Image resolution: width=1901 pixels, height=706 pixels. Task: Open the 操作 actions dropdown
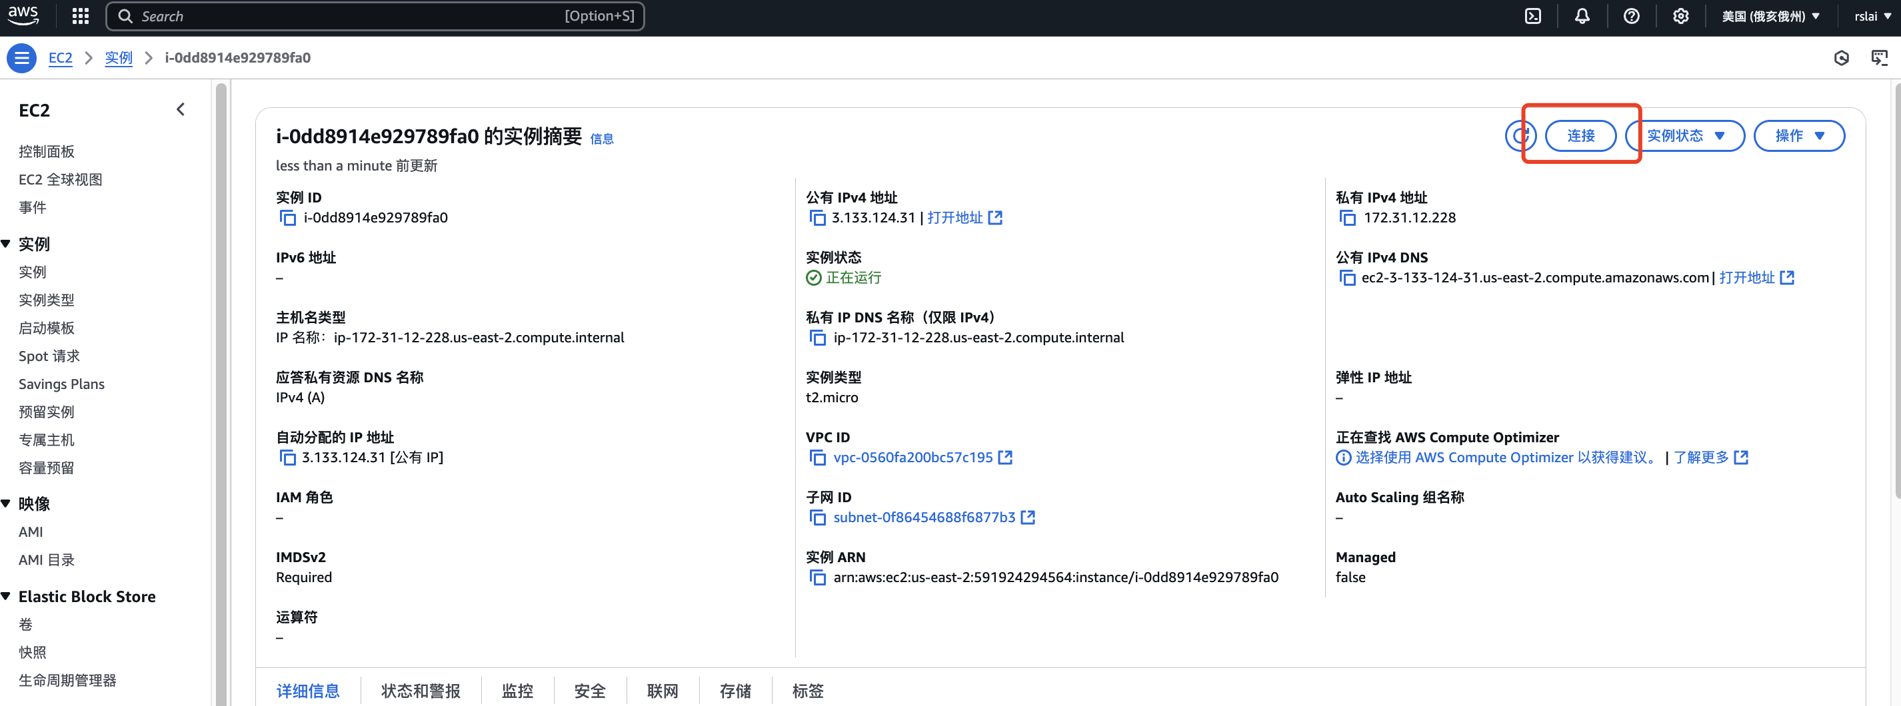click(1798, 136)
